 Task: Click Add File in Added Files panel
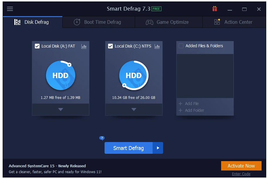(192, 104)
